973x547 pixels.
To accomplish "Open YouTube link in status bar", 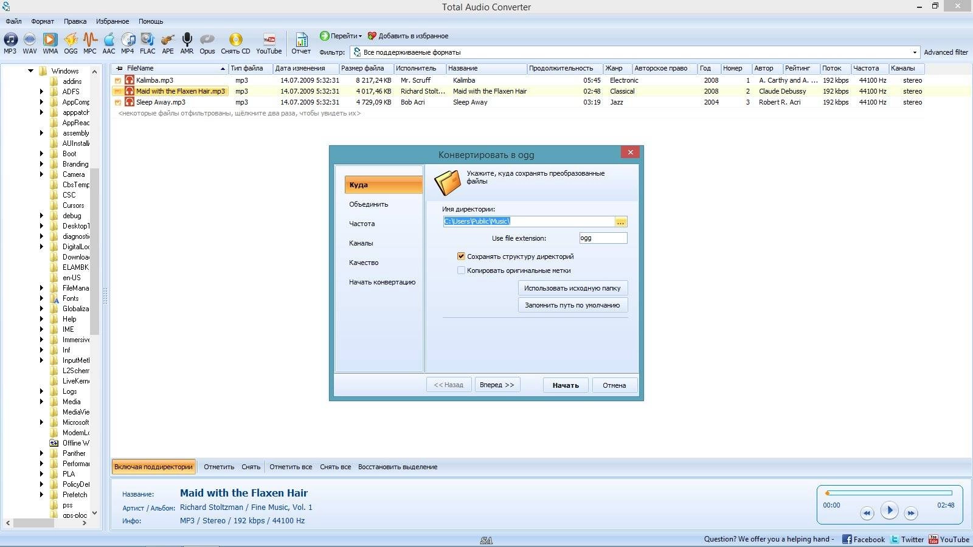I will tap(949, 539).
